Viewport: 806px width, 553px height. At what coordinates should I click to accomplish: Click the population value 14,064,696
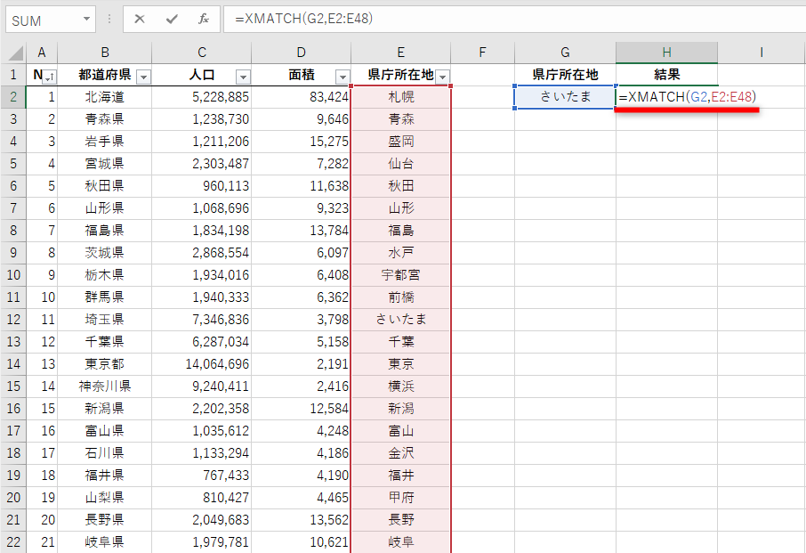(x=201, y=363)
